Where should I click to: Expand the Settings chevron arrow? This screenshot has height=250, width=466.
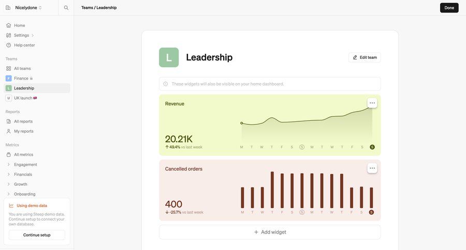tap(33, 35)
